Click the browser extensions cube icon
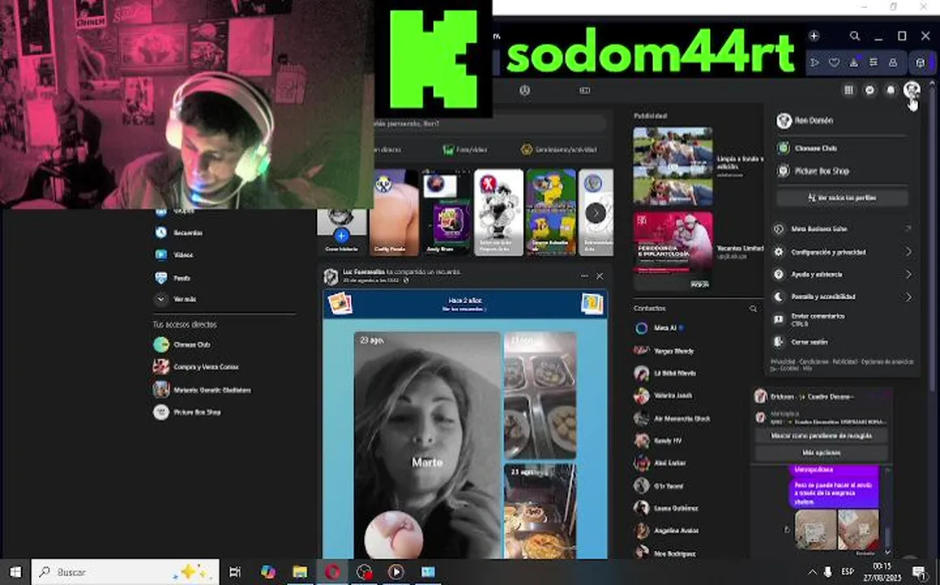Viewport: 940px width, 585px height. (x=921, y=63)
